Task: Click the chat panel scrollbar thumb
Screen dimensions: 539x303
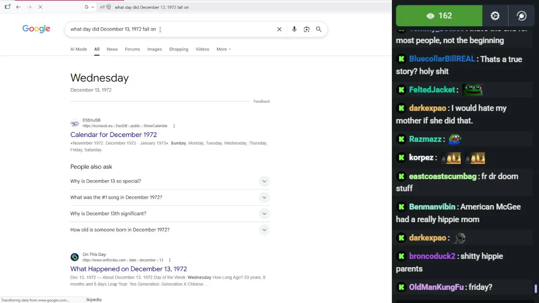Action: [536, 289]
